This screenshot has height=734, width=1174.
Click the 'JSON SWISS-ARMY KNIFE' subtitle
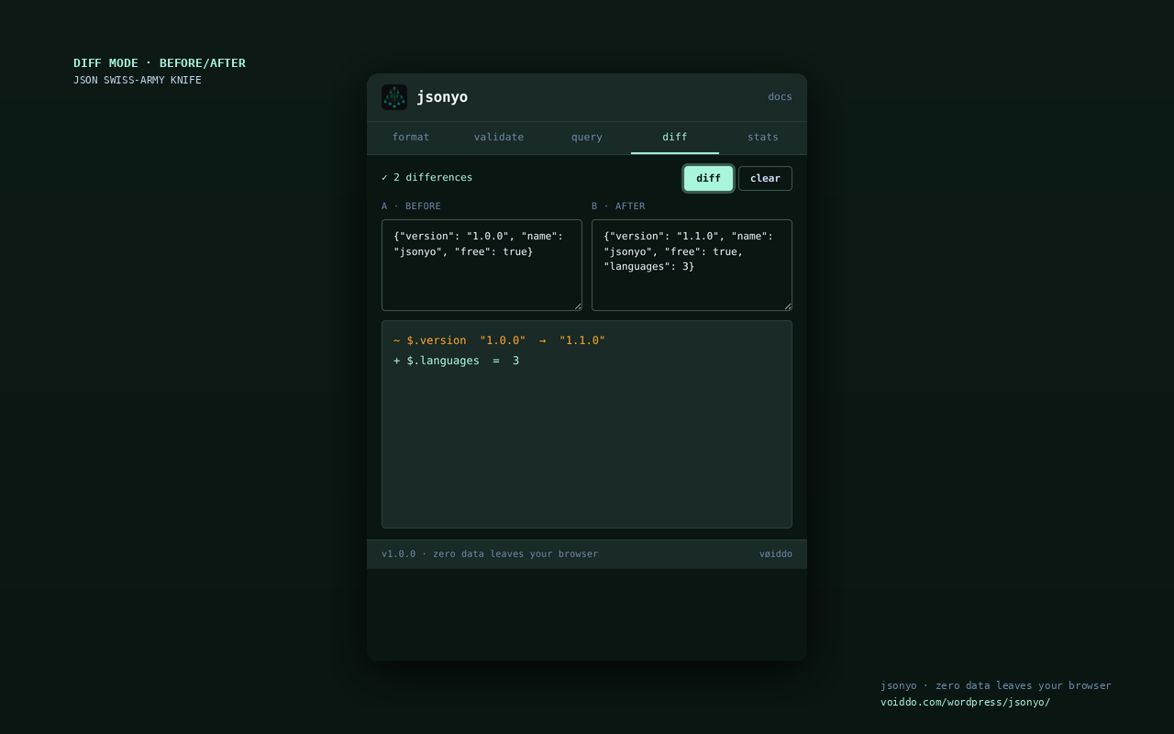tap(138, 81)
